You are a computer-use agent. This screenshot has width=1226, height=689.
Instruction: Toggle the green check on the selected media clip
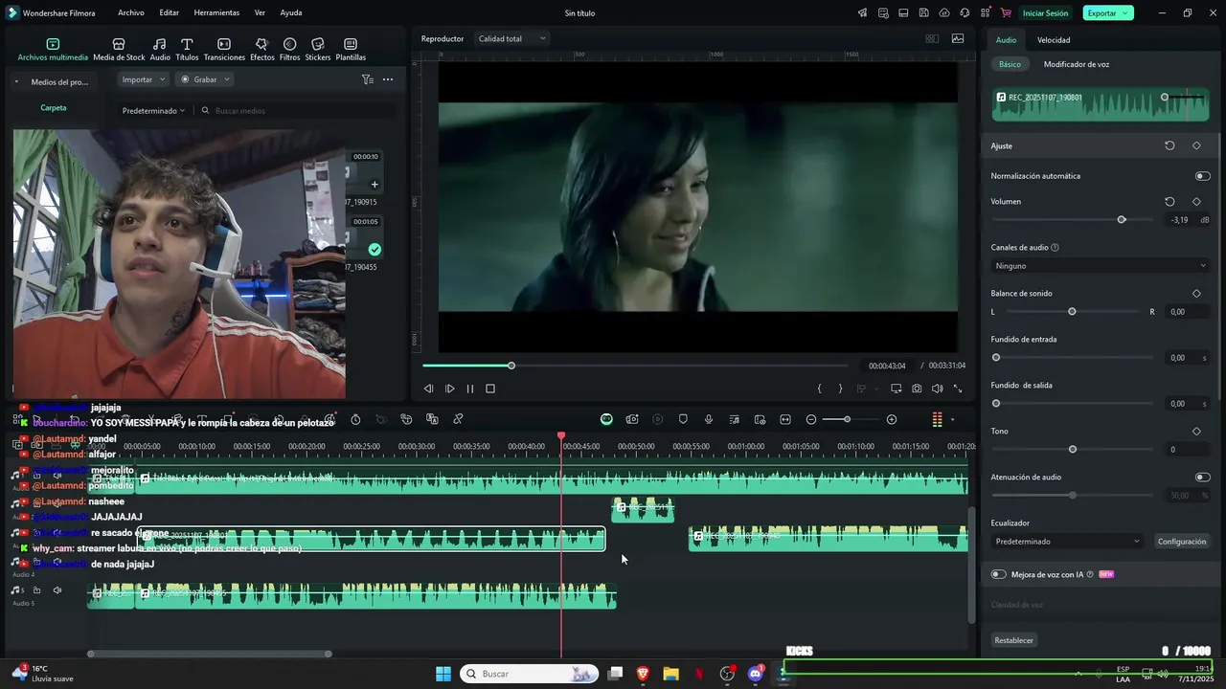(x=375, y=249)
